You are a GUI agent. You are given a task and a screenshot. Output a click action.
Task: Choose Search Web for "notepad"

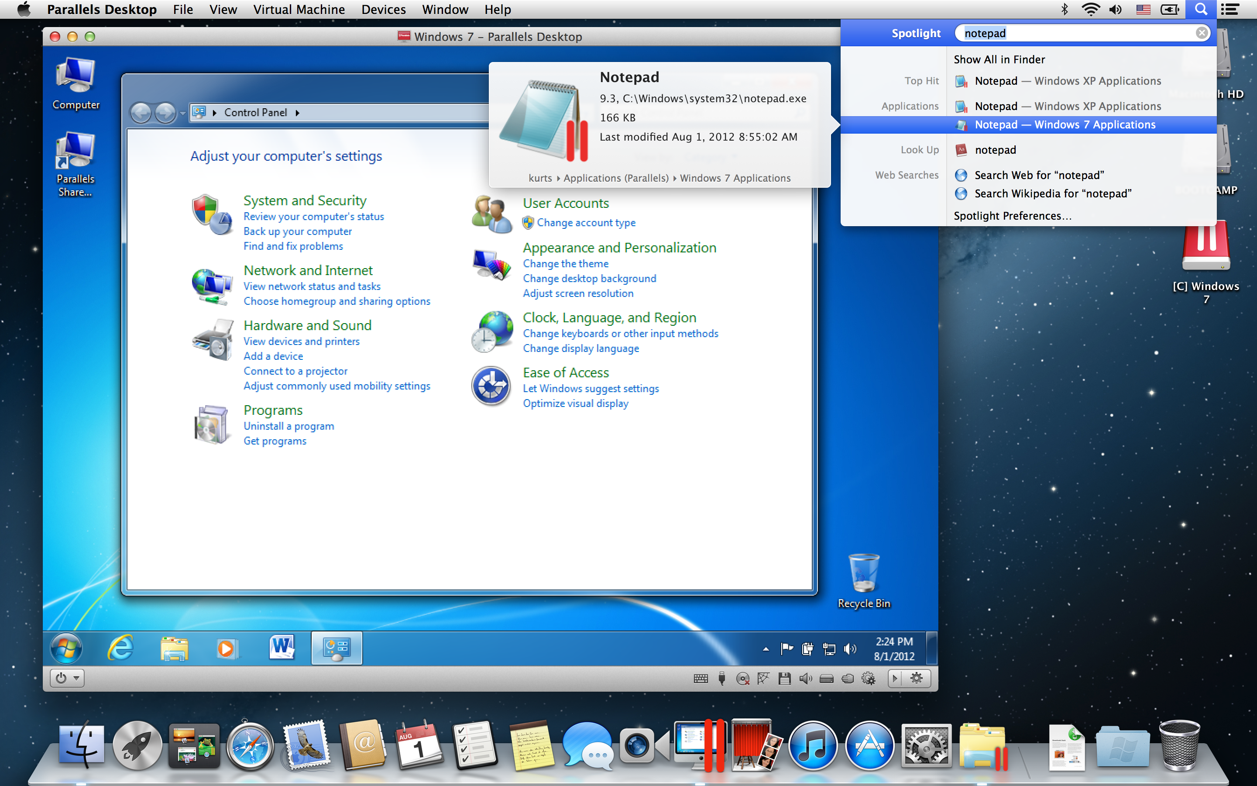tap(1039, 175)
